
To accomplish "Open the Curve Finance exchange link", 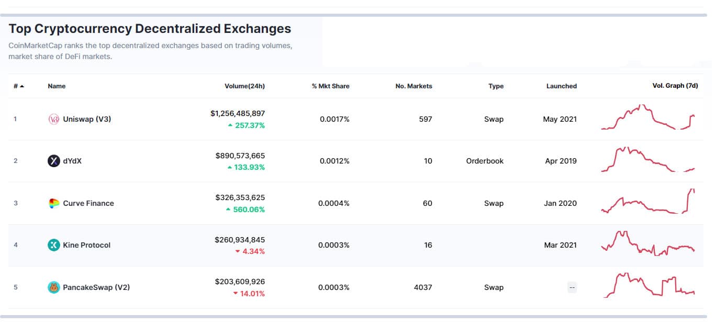I will tap(88, 203).
